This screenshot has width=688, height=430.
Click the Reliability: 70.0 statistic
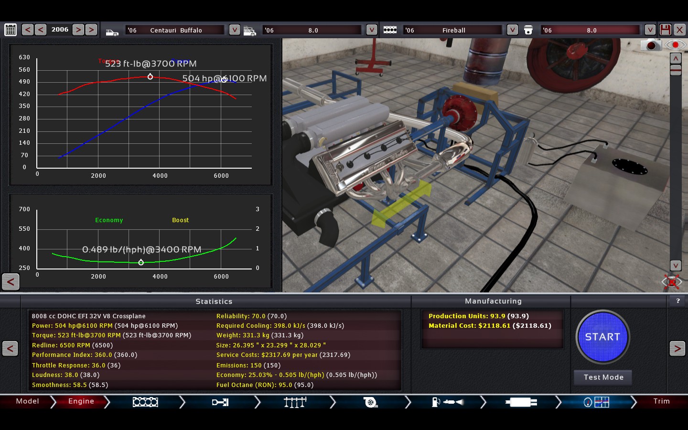coord(251,316)
